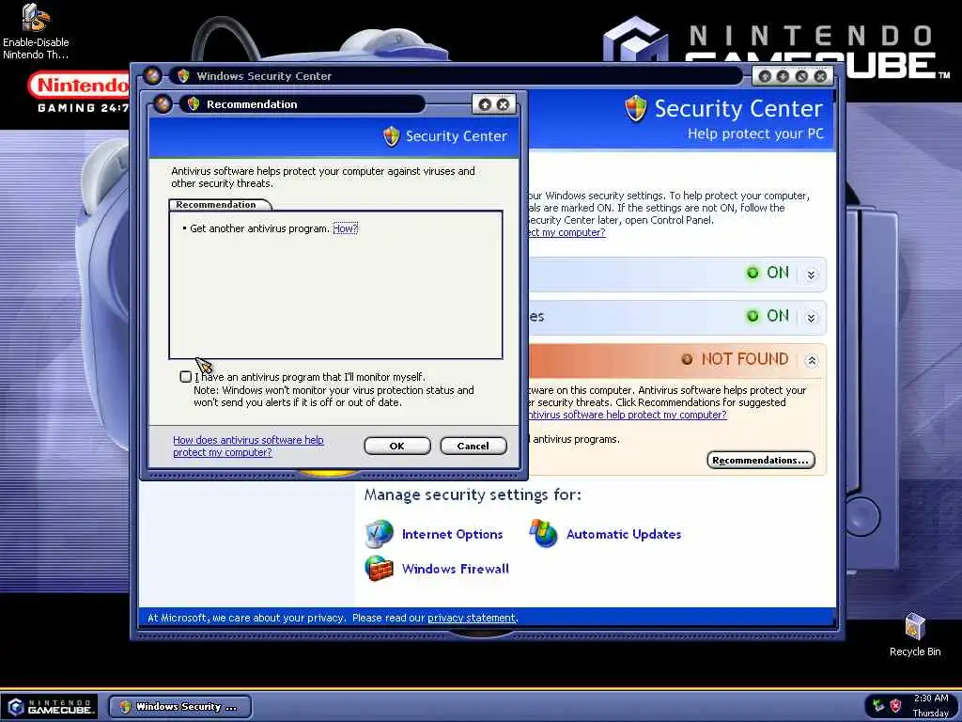Open Automatic Updates text link
962x722 pixels.
click(x=624, y=534)
